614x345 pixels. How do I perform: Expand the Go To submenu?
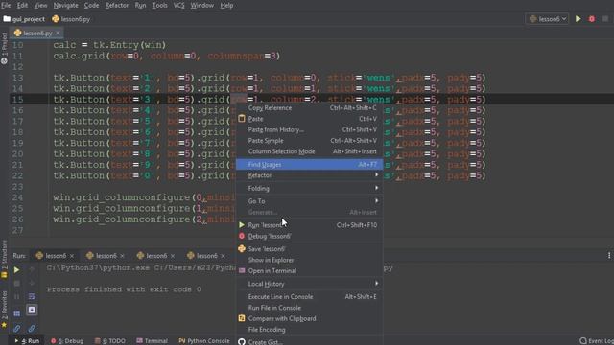pyautogui.click(x=309, y=201)
